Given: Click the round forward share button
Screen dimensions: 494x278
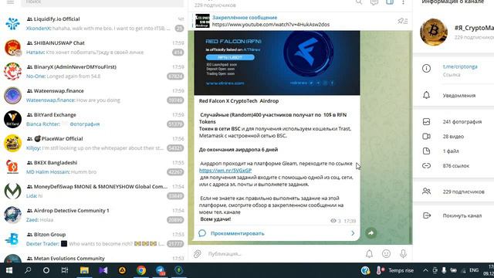Looking at the screenshot, I should click(x=370, y=233).
